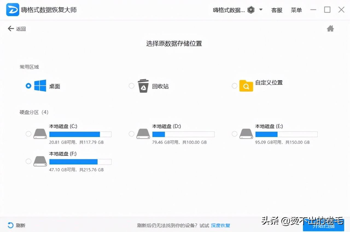Click the Windows desktop icon

(40, 86)
